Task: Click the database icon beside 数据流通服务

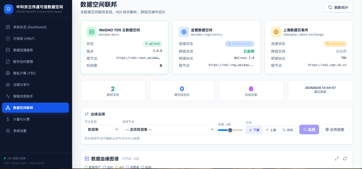Action: point(8,50)
